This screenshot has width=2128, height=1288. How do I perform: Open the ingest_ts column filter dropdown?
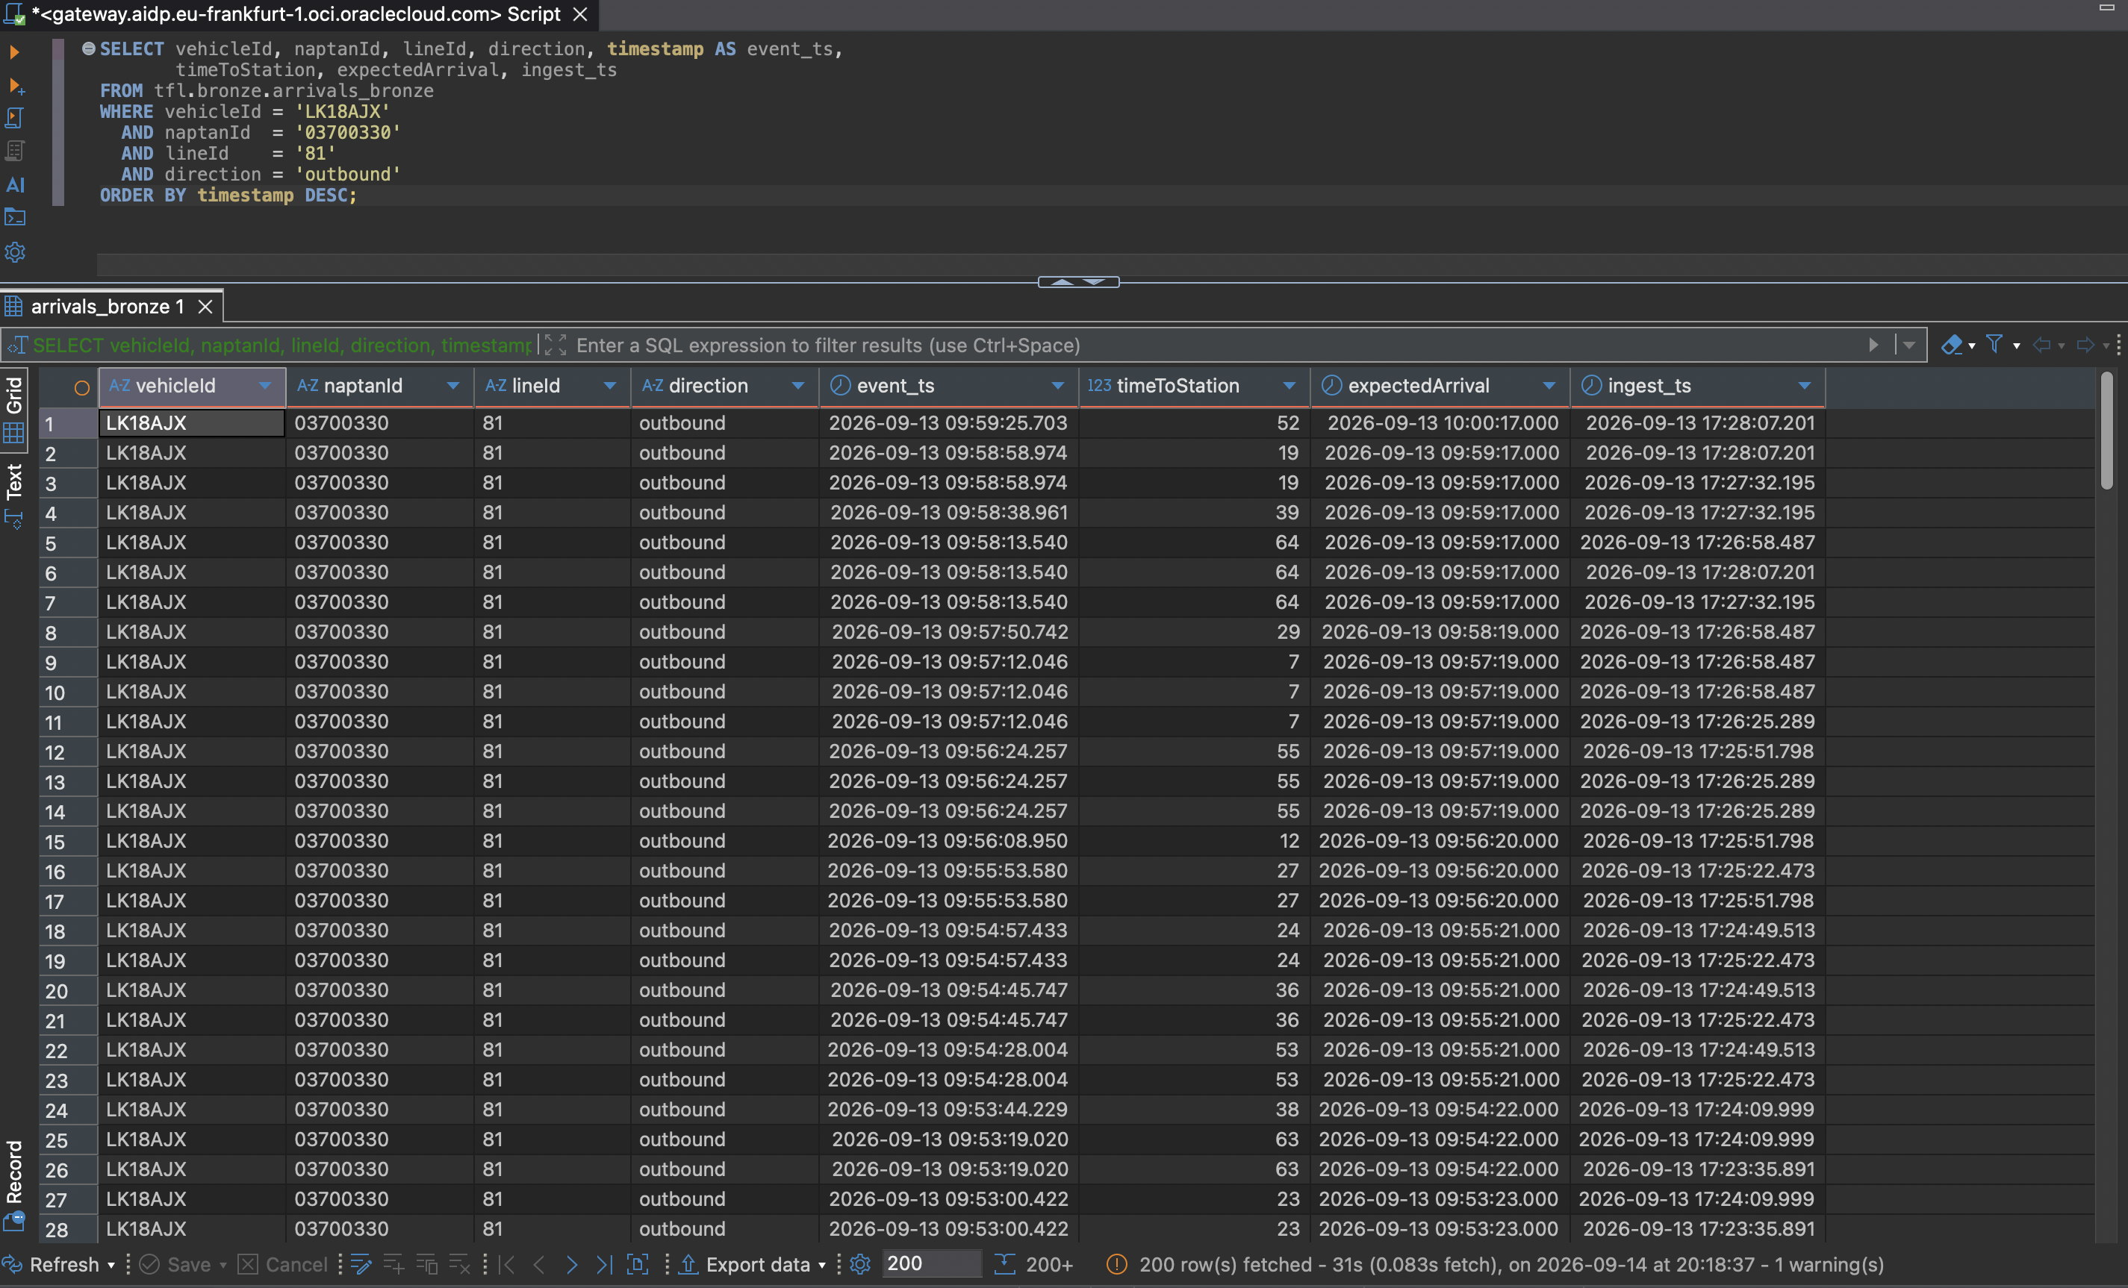coord(1804,386)
